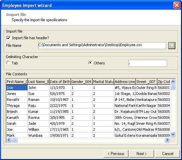Toggle the Import file has header checkbox
The height and width of the screenshot is (160, 182).
[x=8, y=38]
